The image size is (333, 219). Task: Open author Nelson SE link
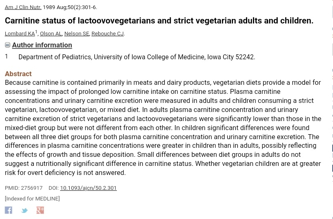pyautogui.click(x=76, y=33)
